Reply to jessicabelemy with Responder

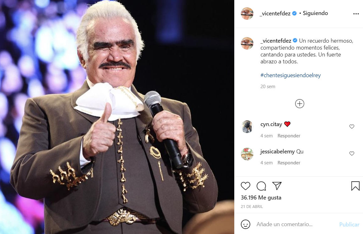tap(289, 163)
